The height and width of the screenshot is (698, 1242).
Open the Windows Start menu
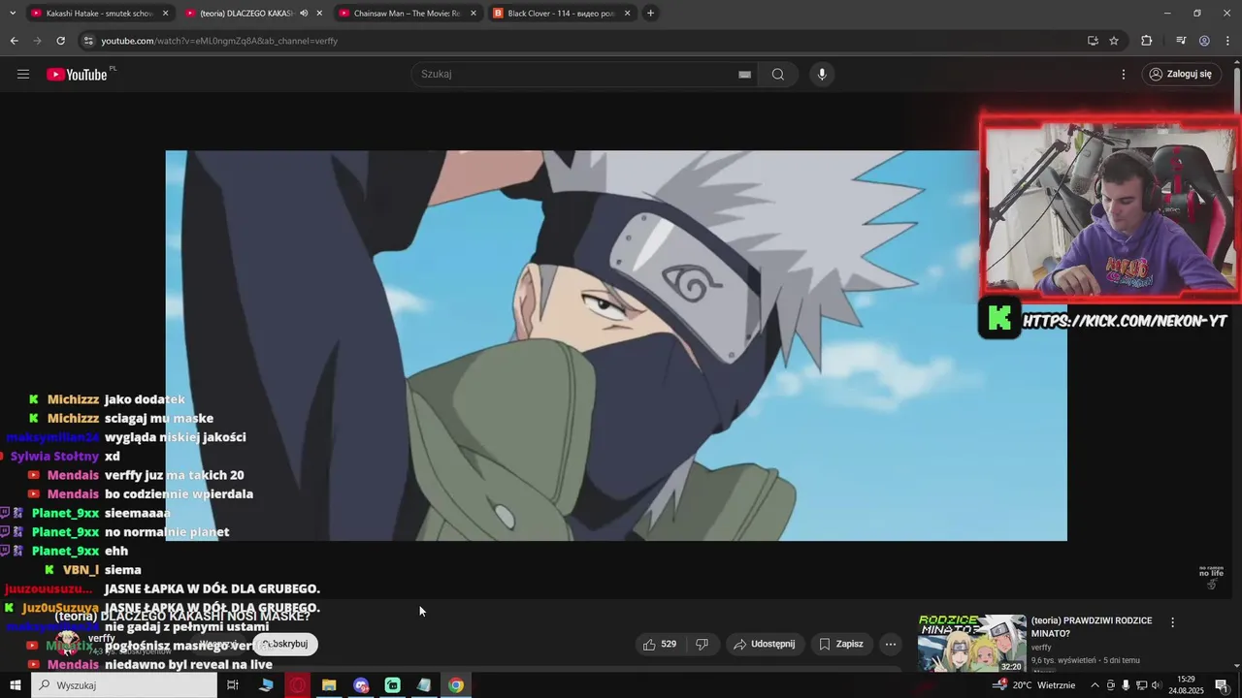click(15, 685)
